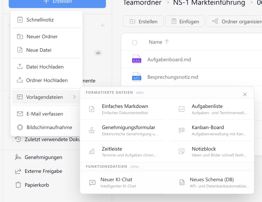Screen dimensions: 262x202
Task: Click the Ordner Hochladen upload icon
Action: coord(20,80)
